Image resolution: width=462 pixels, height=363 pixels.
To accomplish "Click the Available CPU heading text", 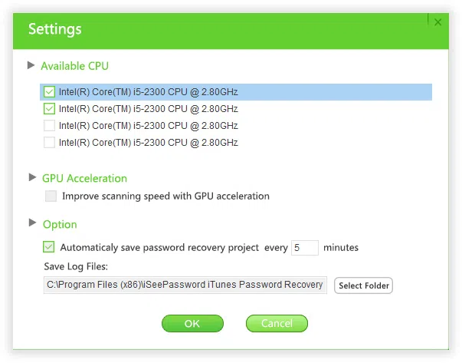I will (74, 66).
